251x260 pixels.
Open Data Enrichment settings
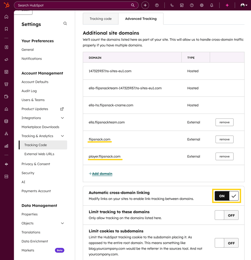[x=34, y=241]
